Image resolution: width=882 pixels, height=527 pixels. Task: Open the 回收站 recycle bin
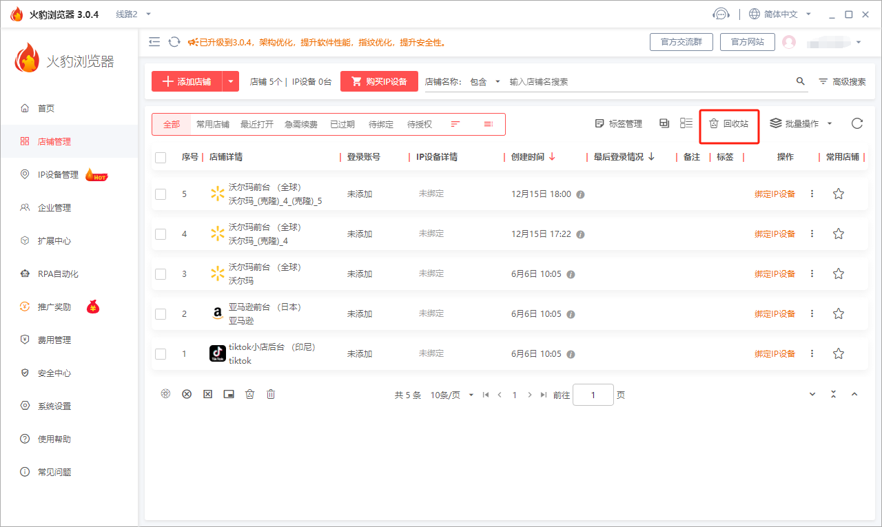tap(729, 124)
